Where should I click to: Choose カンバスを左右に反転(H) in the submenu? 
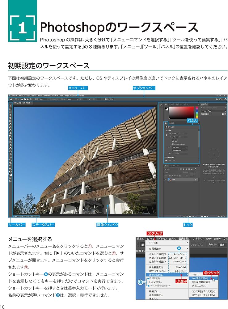point(203,291)
